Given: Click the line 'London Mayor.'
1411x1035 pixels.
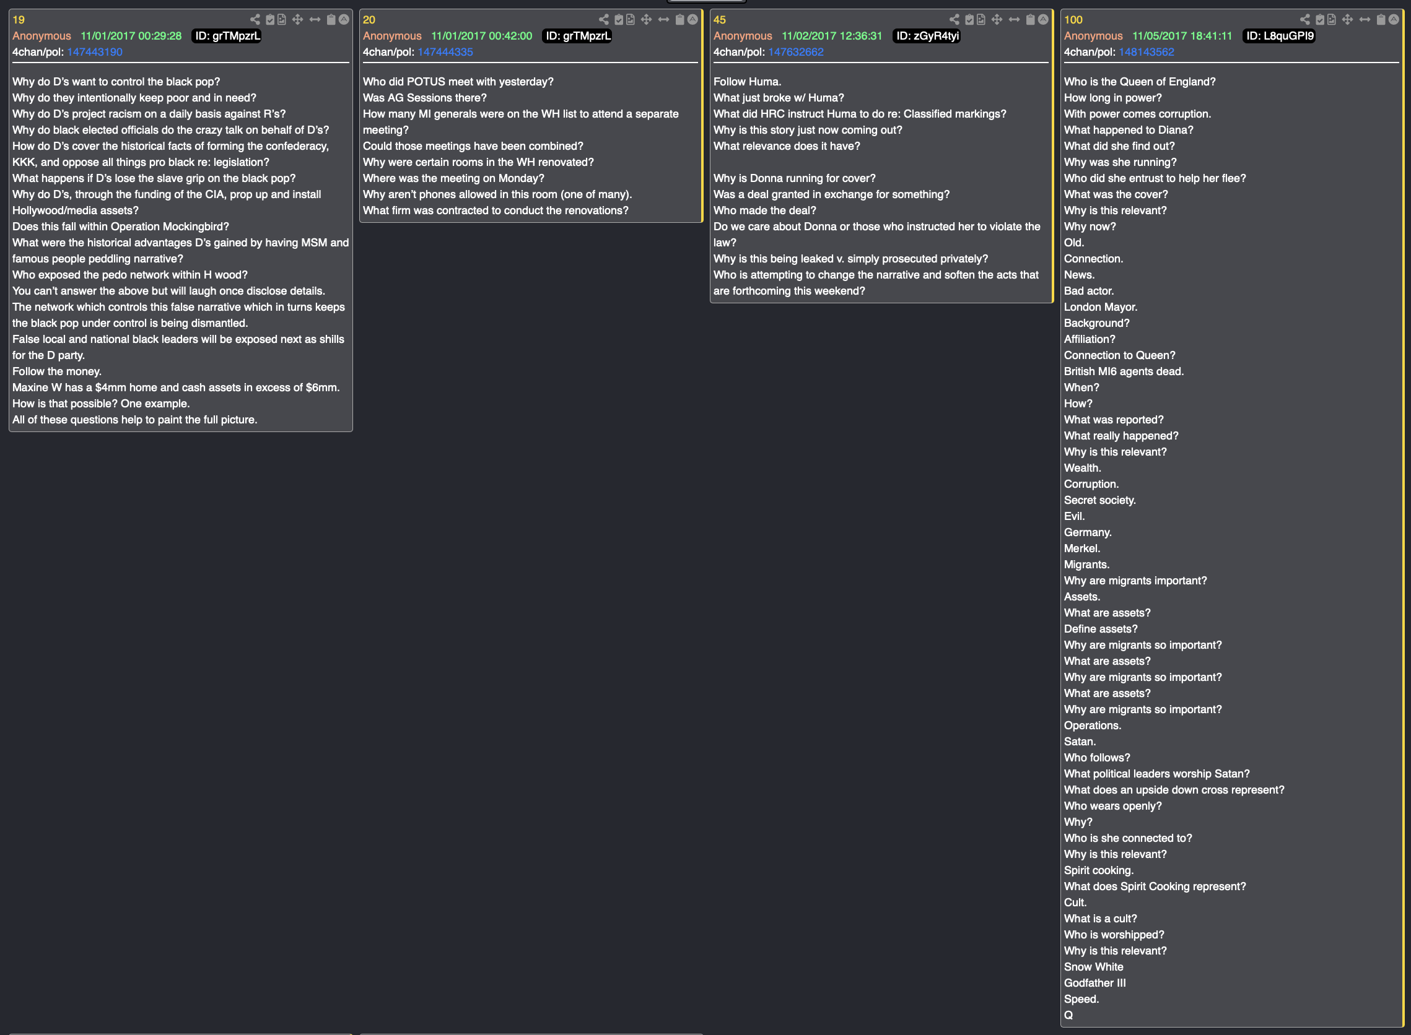Looking at the screenshot, I should click(x=1100, y=307).
